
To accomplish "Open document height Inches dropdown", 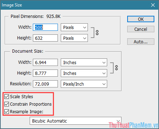I will pyautogui.click(x=84, y=73).
